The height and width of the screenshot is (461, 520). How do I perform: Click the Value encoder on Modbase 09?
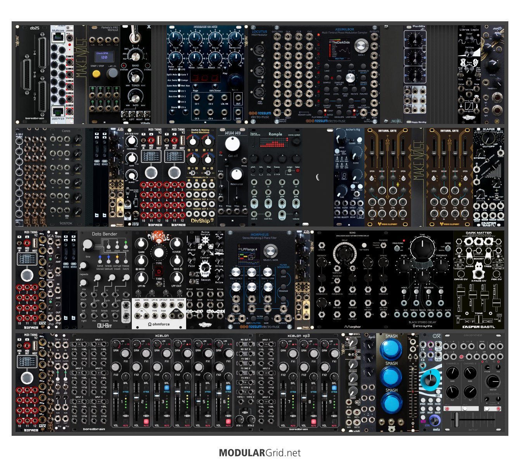click(235, 80)
